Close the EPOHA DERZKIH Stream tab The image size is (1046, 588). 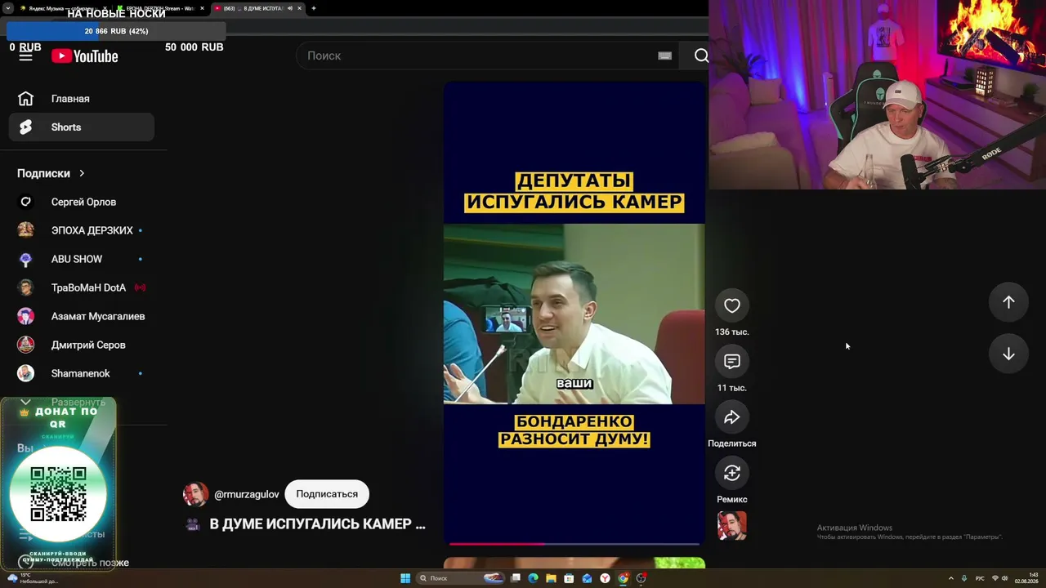coord(202,8)
